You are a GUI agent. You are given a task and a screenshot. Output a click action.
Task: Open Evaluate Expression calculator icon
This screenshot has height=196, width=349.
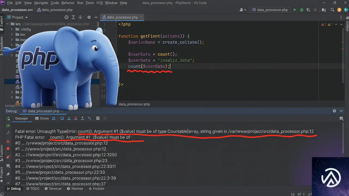(x=98, y=118)
